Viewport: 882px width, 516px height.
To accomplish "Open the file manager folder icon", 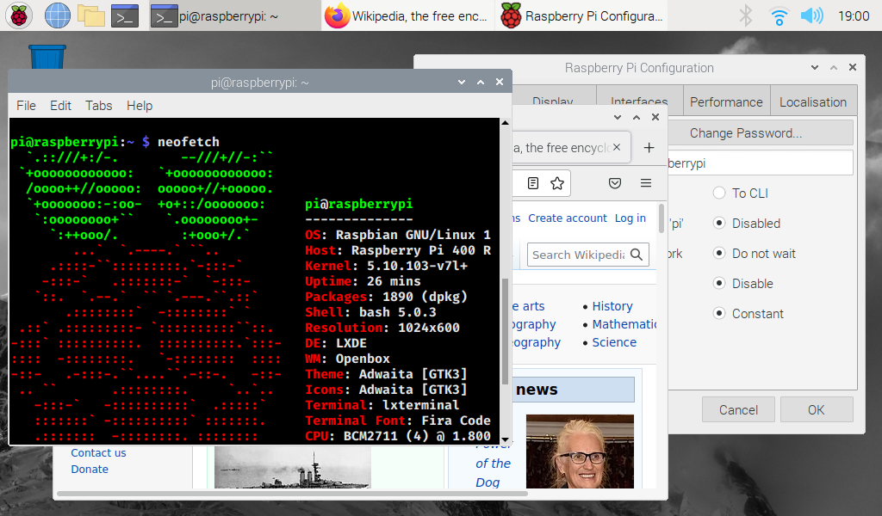I will pos(90,15).
